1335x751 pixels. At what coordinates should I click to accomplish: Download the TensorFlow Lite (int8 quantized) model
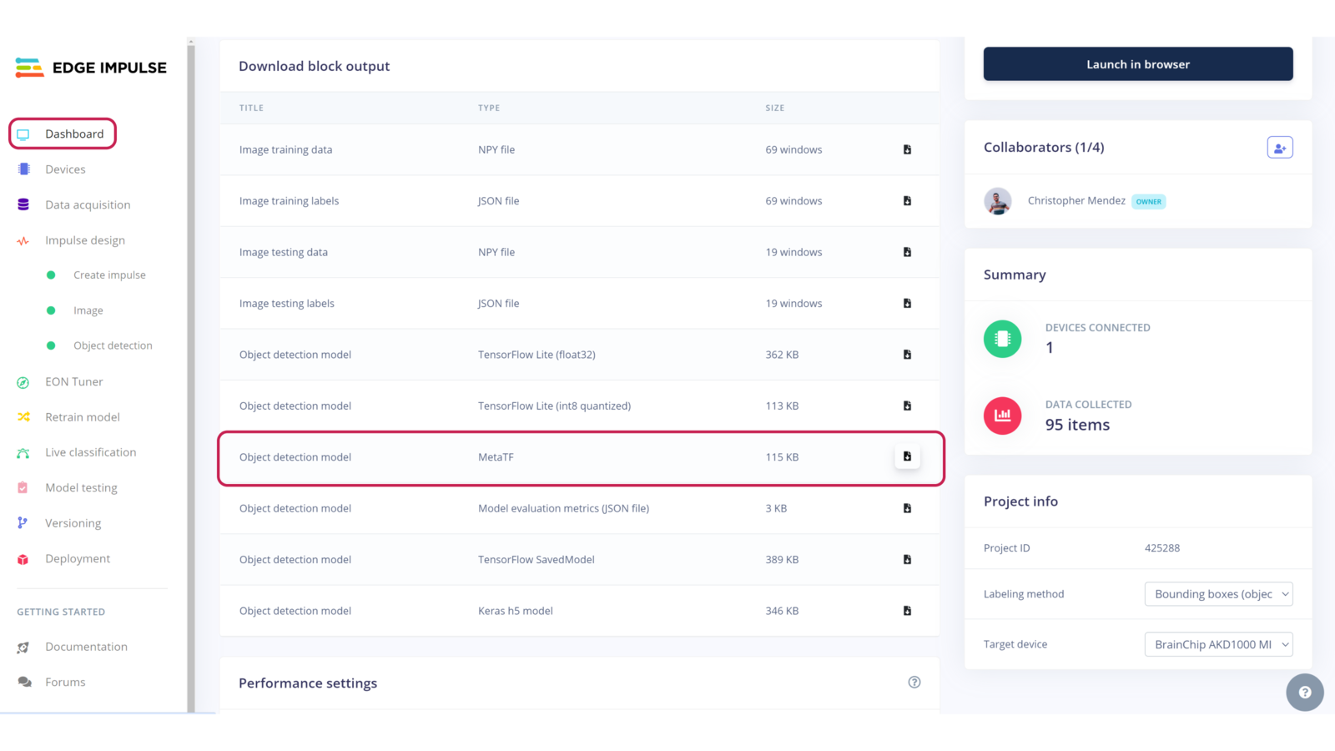[x=907, y=406]
